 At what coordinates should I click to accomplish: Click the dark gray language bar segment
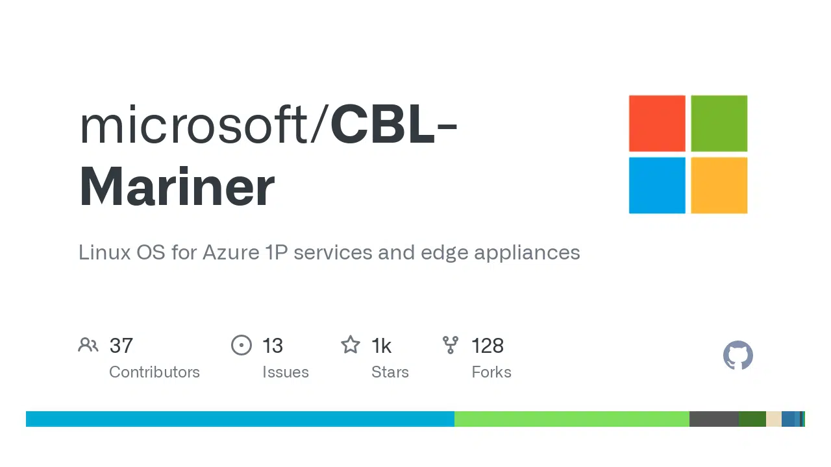713,419
